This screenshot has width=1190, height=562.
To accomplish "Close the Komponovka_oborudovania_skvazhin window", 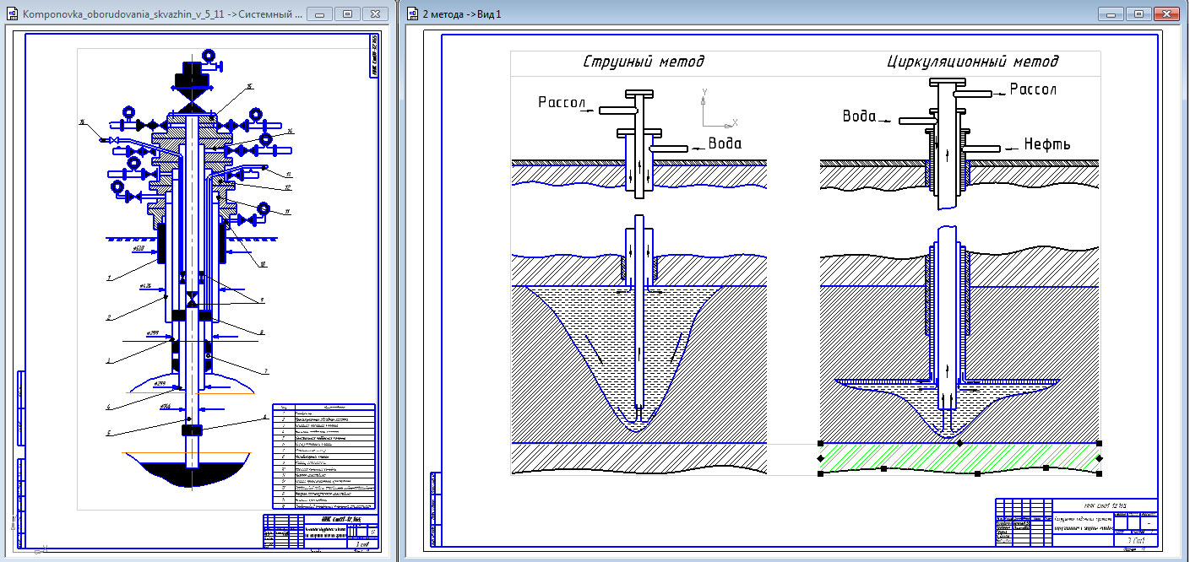I will [374, 14].
